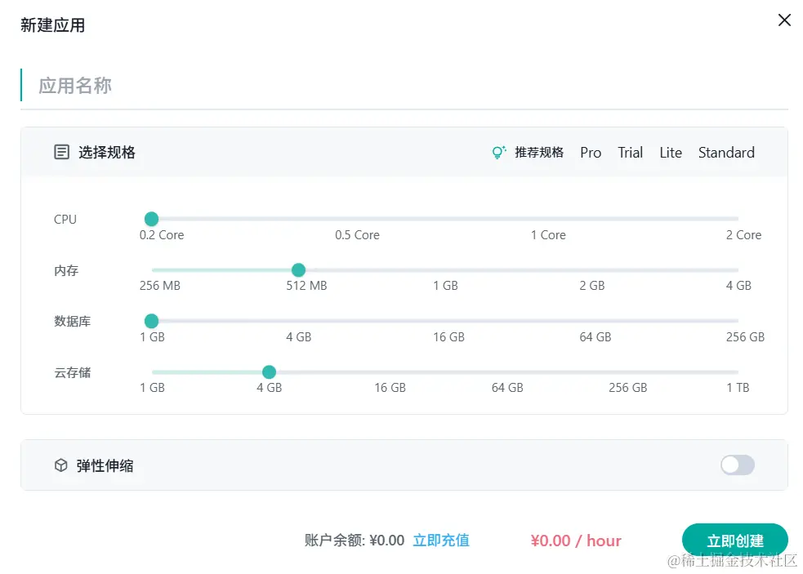803x574 pixels.
Task: Open the 立即充值 recharge link
Action: point(441,541)
